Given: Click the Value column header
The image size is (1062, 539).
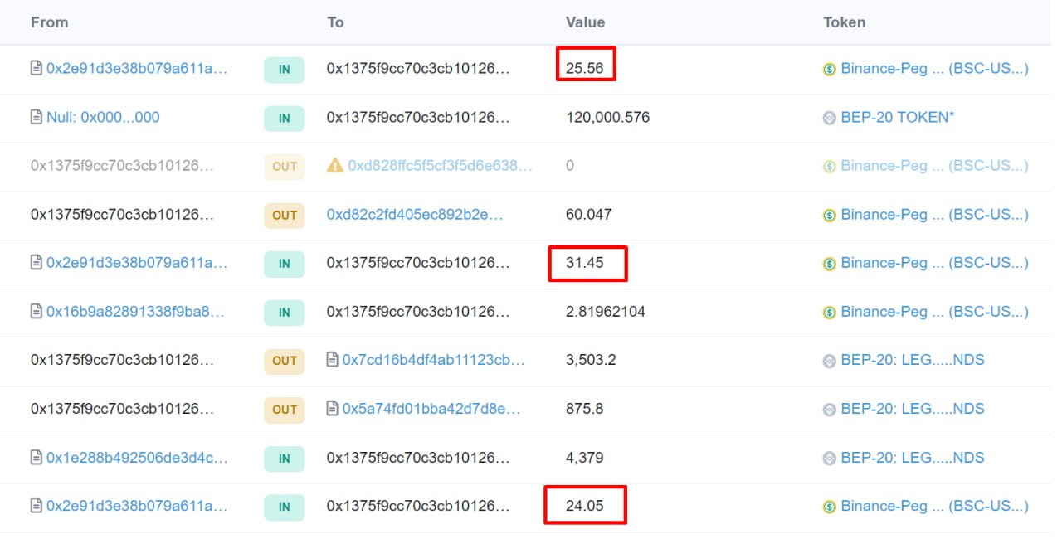Looking at the screenshot, I should pyautogui.click(x=585, y=22).
